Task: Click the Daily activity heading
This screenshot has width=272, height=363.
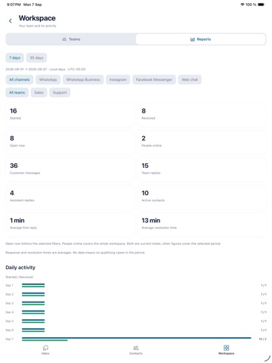Action: [20, 268]
